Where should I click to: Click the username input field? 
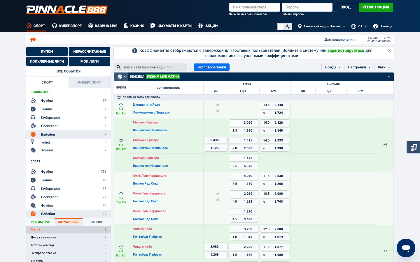point(254,7)
